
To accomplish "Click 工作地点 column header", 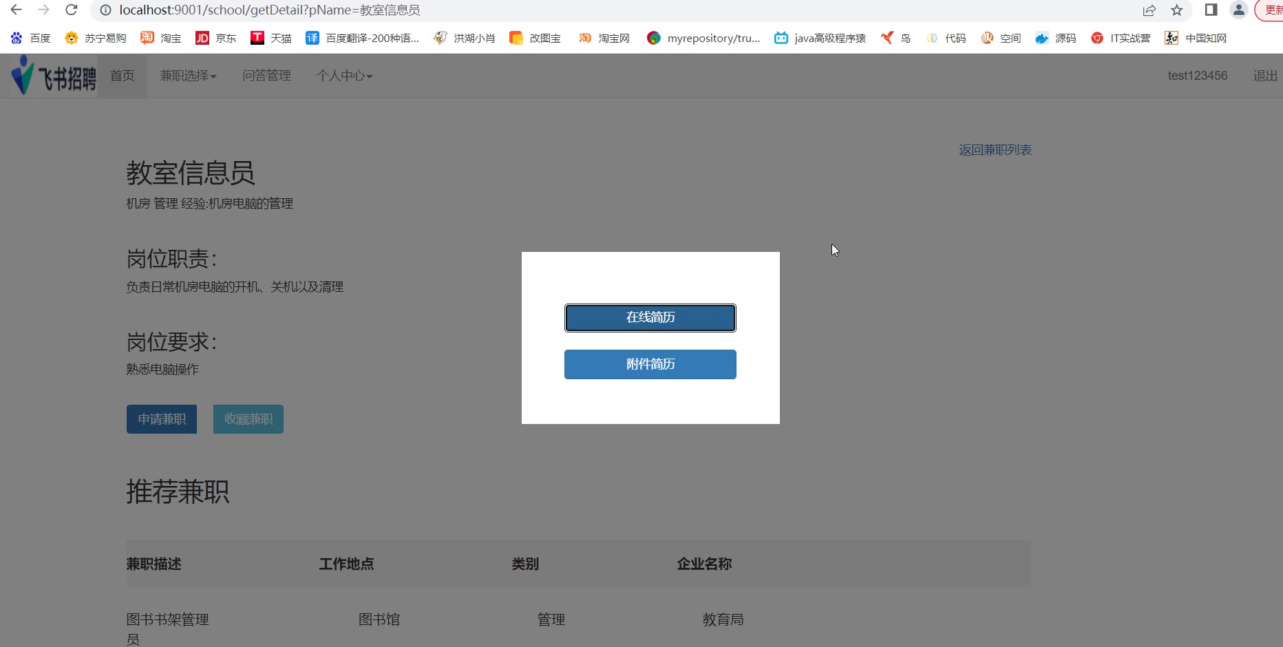I will pyautogui.click(x=347, y=564).
